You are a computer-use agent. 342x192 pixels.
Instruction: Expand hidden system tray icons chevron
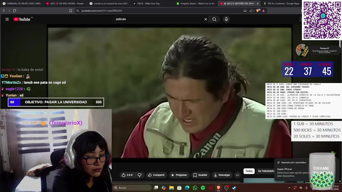[289, 188]
